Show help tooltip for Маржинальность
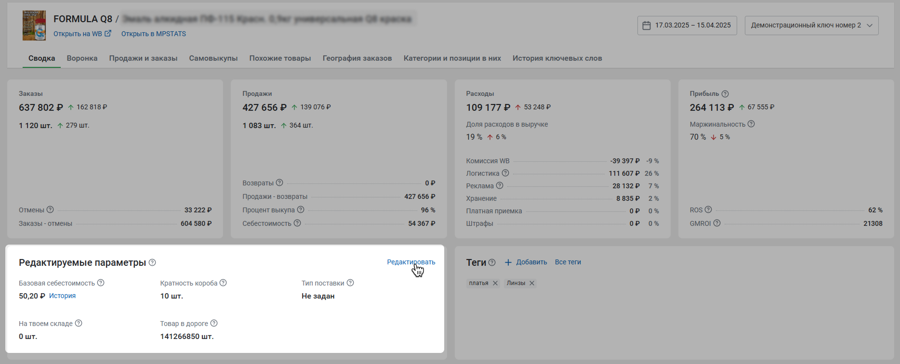 click(x=751, y=124)
